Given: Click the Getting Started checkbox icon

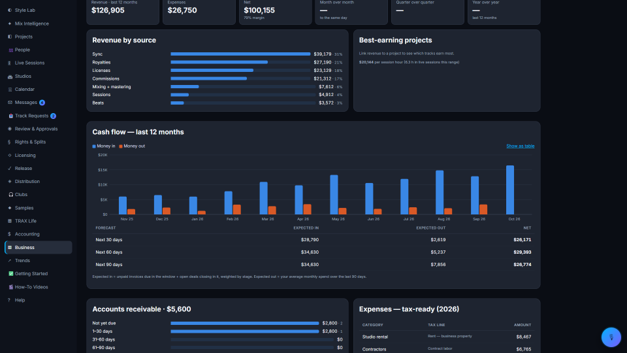Looking at the screenshot, I should tap(10, 274).
